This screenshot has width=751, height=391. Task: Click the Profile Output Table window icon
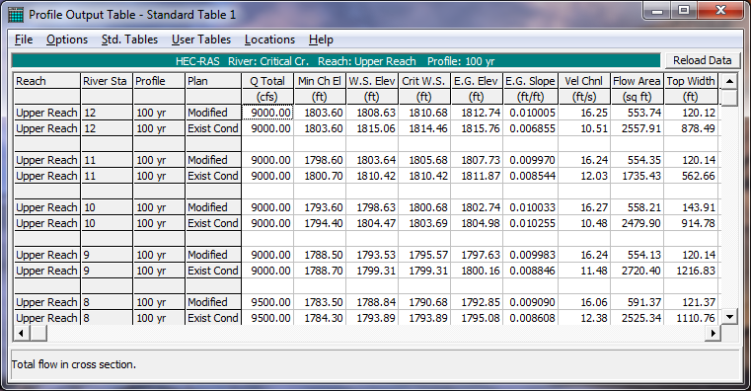16,15
